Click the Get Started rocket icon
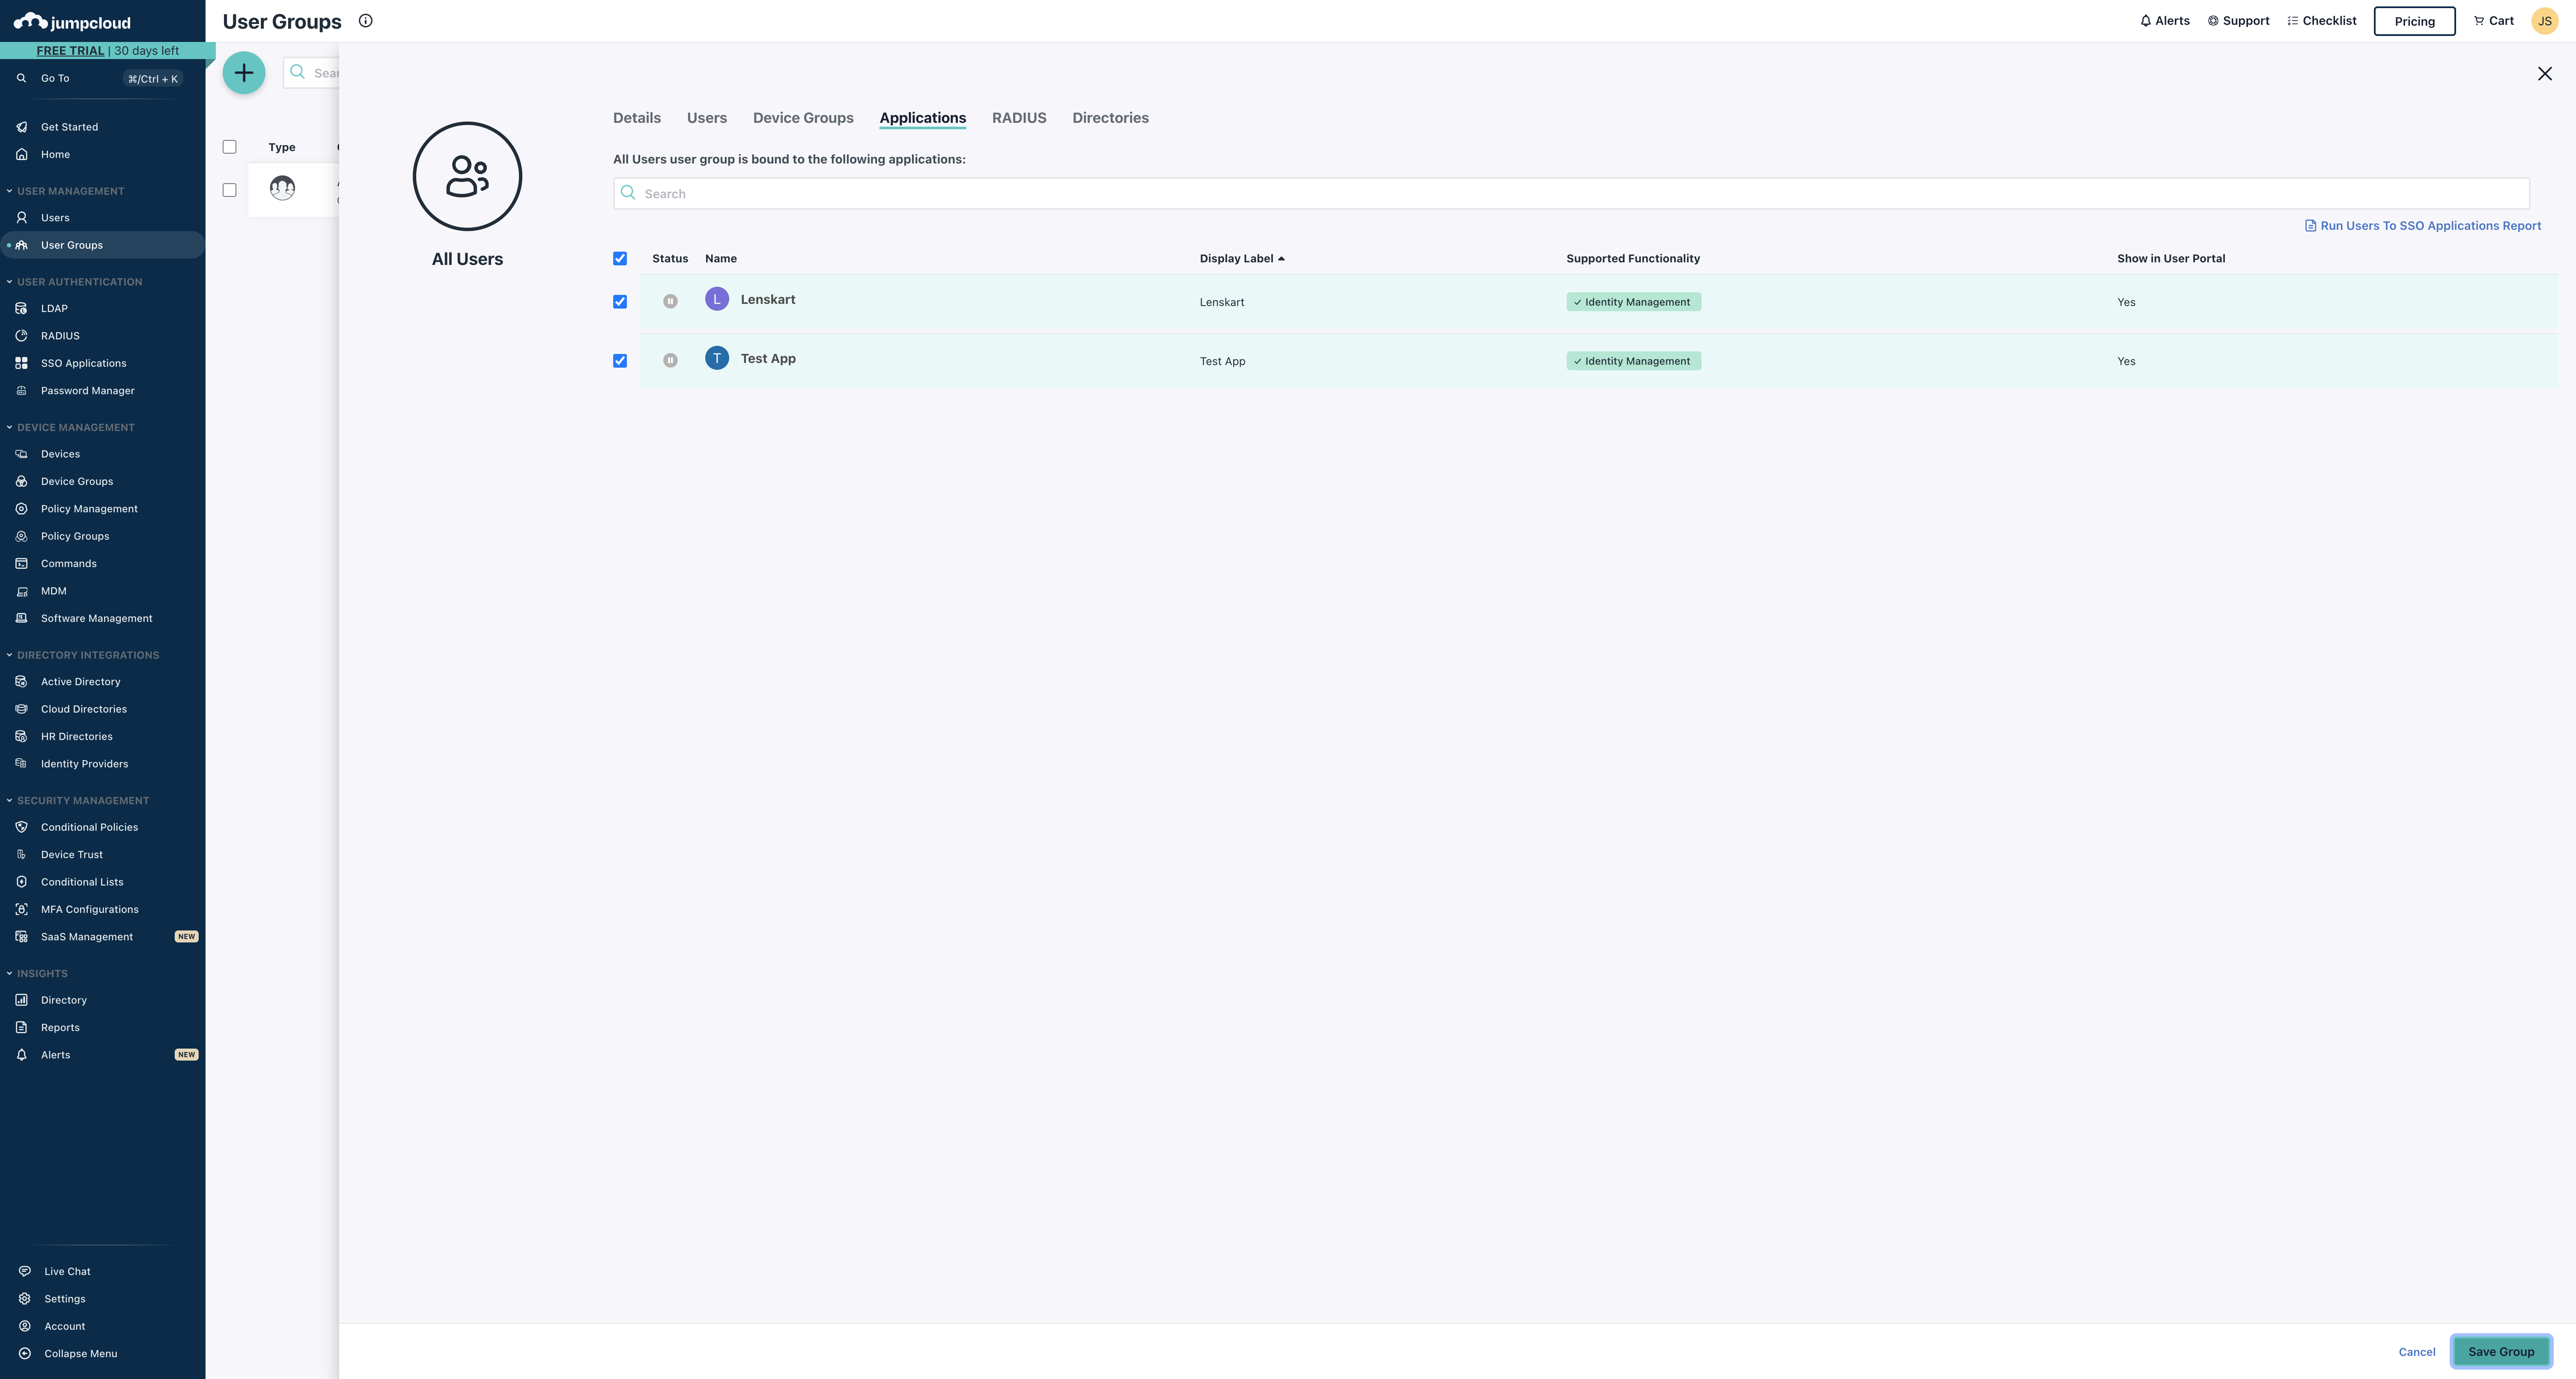The height and width of the screenshot is (1379, 2576). [x=21, y=127]
